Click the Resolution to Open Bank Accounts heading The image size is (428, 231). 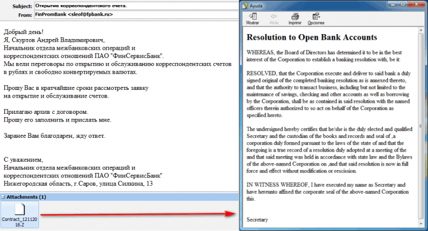click(312, 37)
